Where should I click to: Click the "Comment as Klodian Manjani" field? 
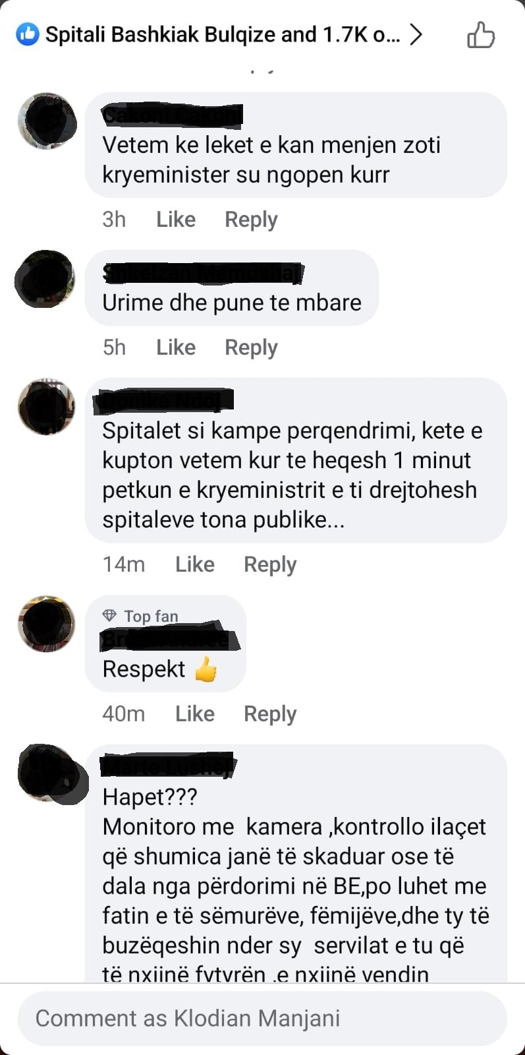[262, 1018]
